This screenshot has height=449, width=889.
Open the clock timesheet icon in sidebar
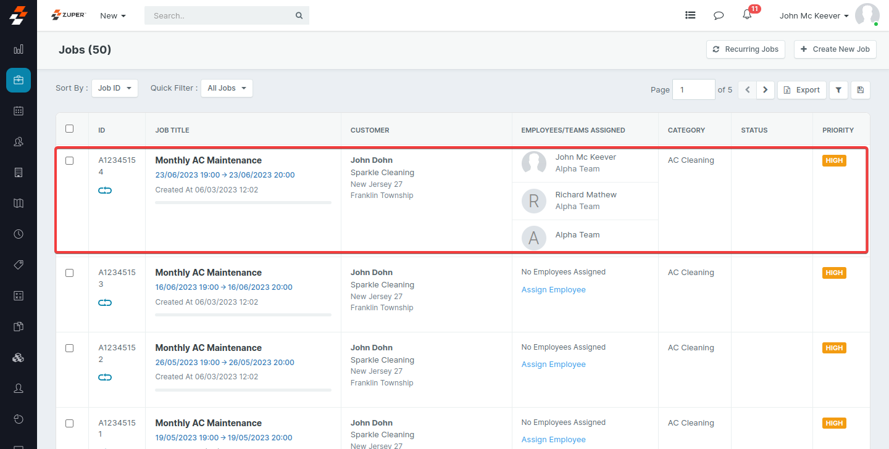[19, 234]
